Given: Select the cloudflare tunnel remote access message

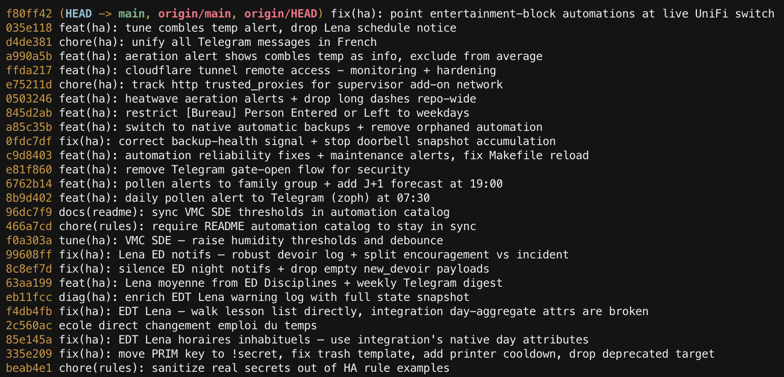Looking at the screenshot, I should tap(277, 70).
